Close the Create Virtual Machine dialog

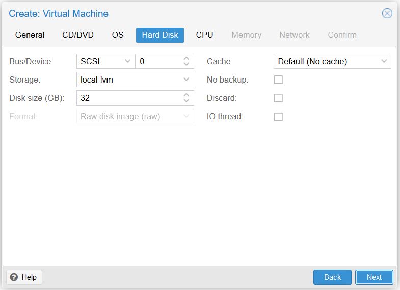coord(387,13)
